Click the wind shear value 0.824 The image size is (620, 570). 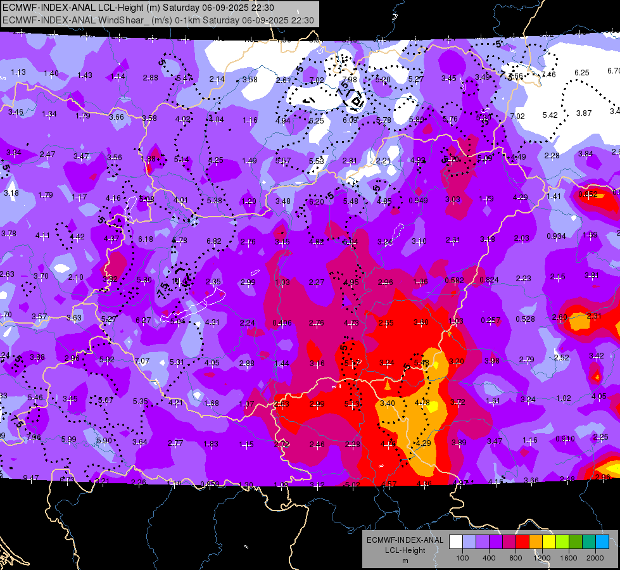489,280
